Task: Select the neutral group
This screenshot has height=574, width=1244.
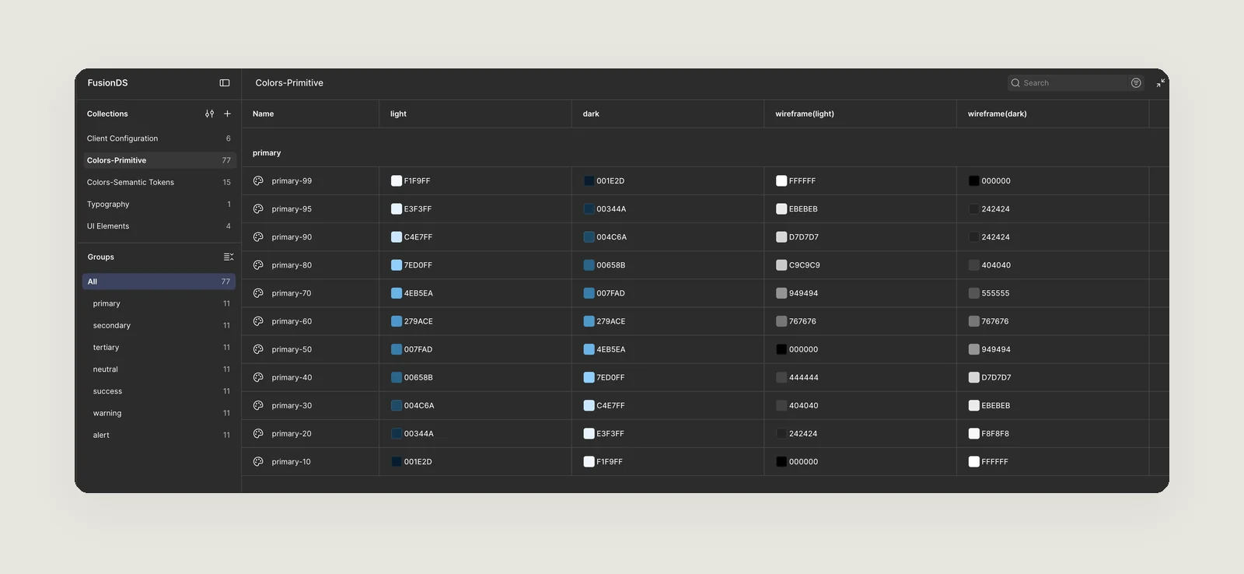Action: coord(159,369)
